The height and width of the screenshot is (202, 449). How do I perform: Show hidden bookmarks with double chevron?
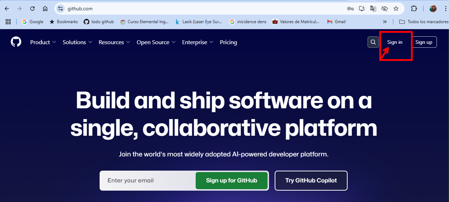tap(385, 22)
